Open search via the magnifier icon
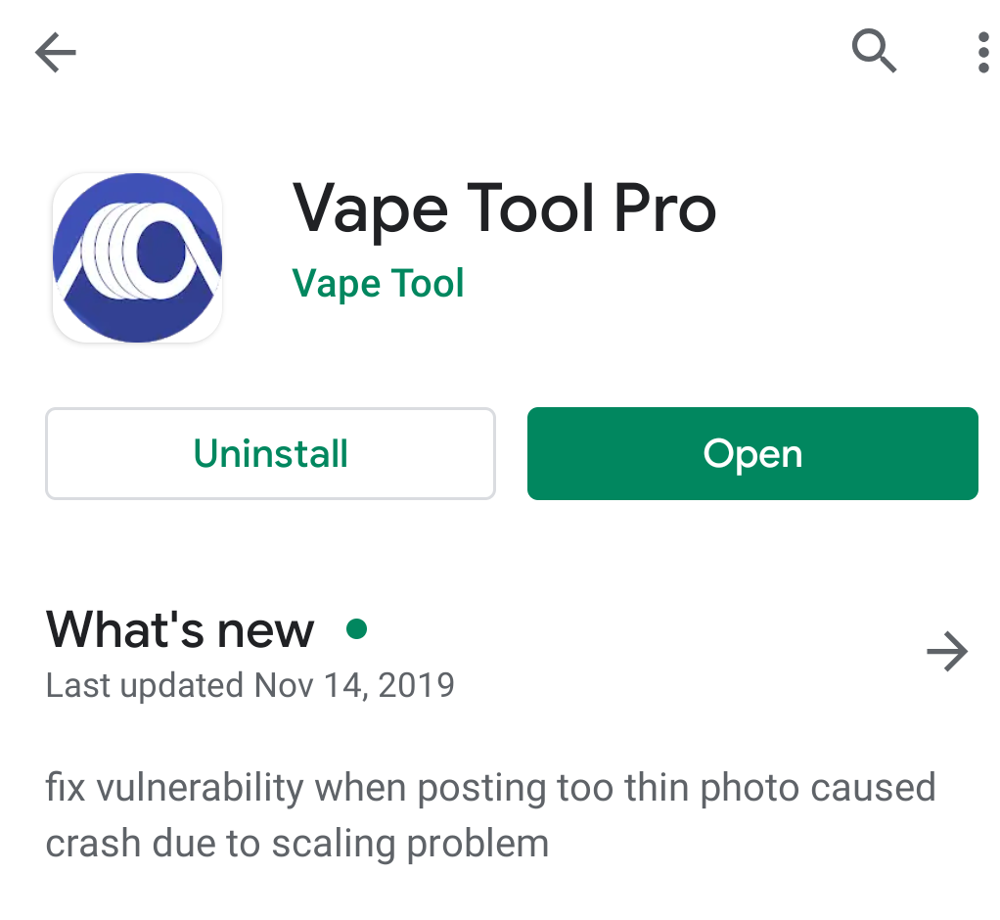 pyautogui.click(x=875, y=50)
